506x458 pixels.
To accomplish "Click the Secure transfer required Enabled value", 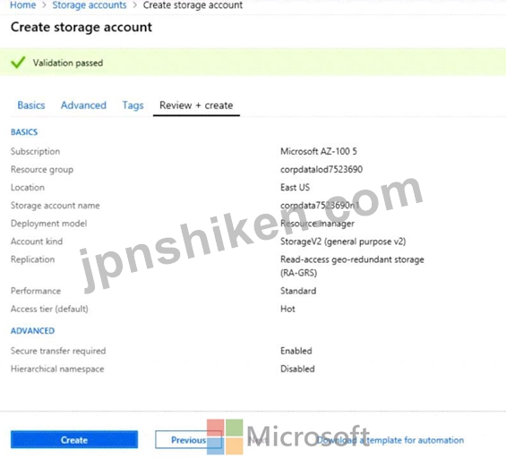I will [x=296, y=351].
